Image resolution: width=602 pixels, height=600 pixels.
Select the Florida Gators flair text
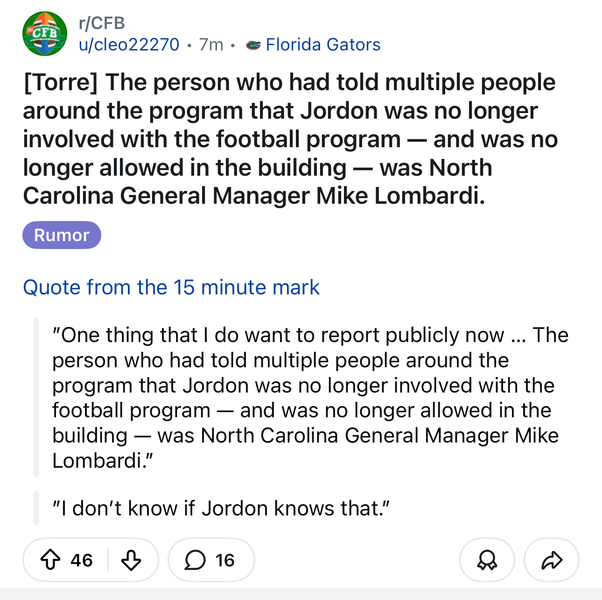323,45
